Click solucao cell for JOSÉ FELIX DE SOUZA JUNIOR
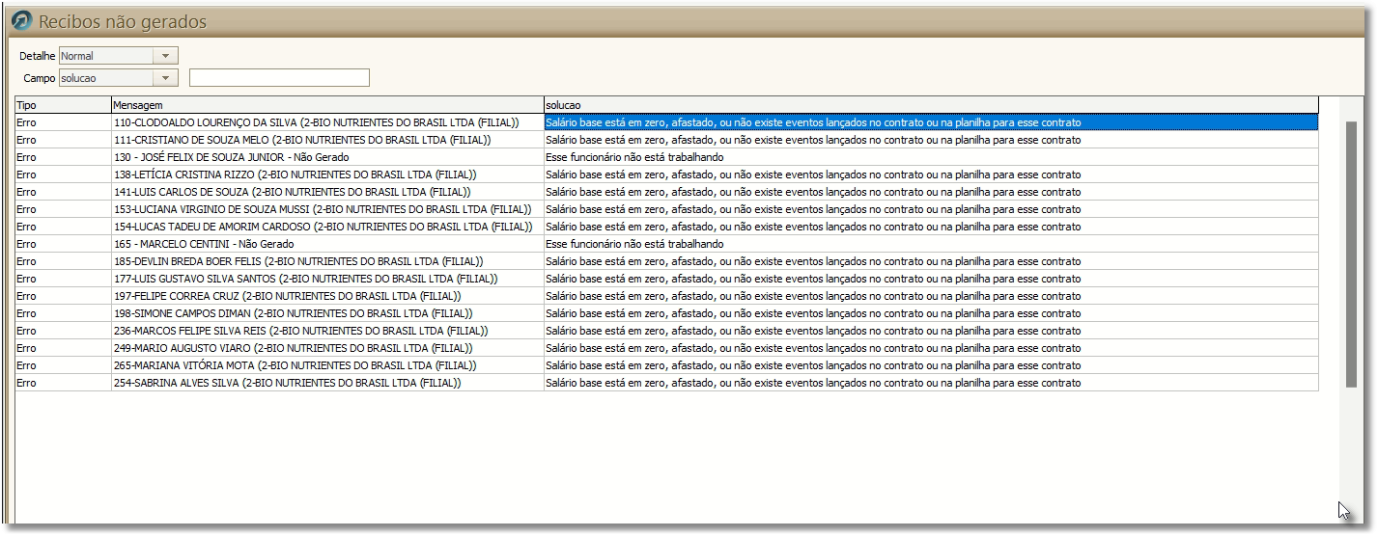This screenshot has height=537, width=1378. click(931, 157)
